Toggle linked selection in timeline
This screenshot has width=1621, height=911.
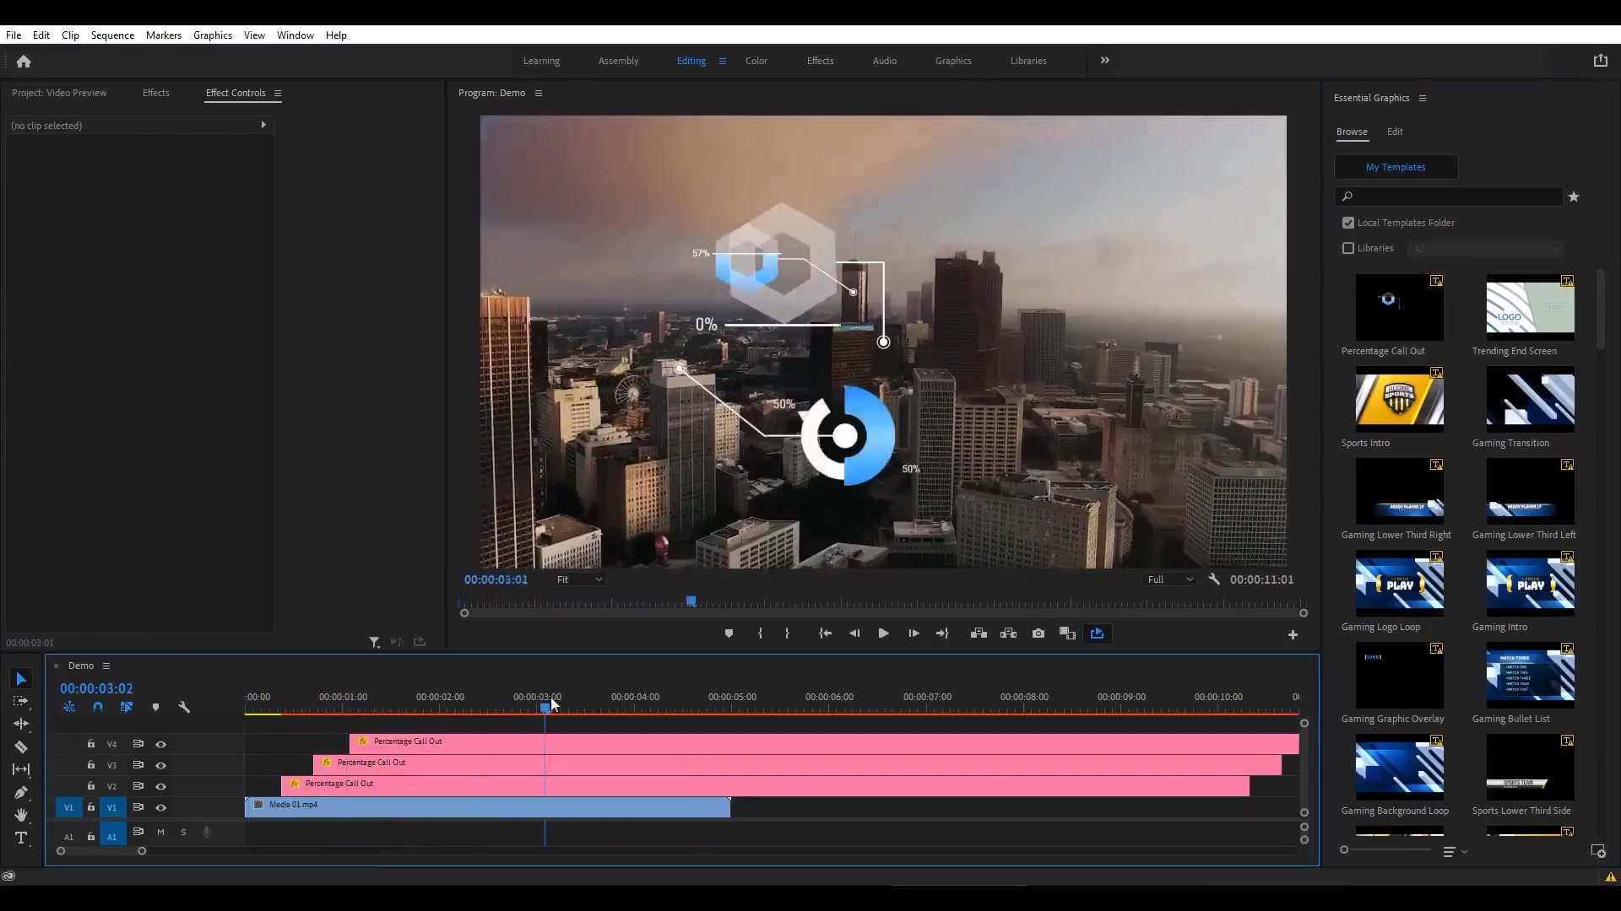pyautogui.click(x=127, y=708)
